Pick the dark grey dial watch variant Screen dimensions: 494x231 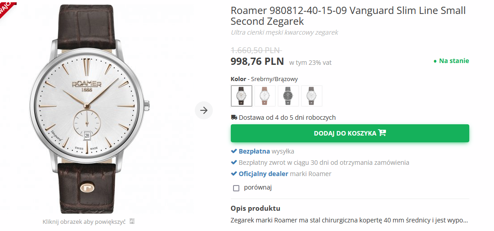click(x=288, y=96)
